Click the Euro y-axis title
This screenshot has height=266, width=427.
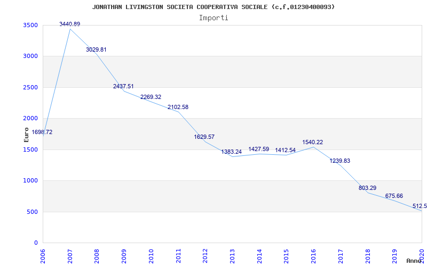pos(26,135)
